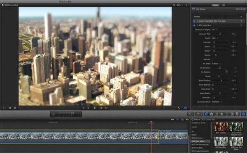Open the Quality Fast dropdown

(x=215, y=38)
